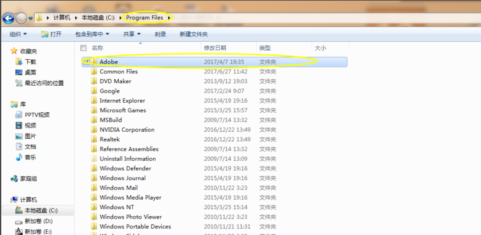
Task: Sort by the 名称 column header
Action: [97, 48]
